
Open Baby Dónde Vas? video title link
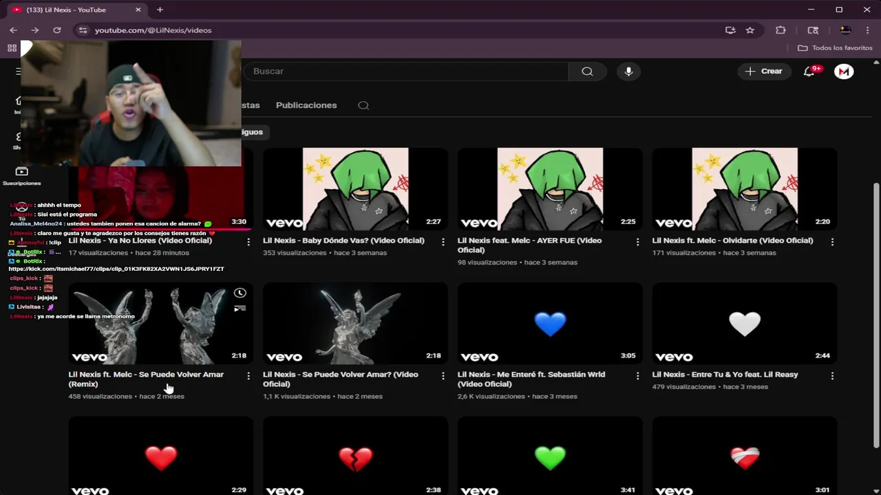pos(343,241)
